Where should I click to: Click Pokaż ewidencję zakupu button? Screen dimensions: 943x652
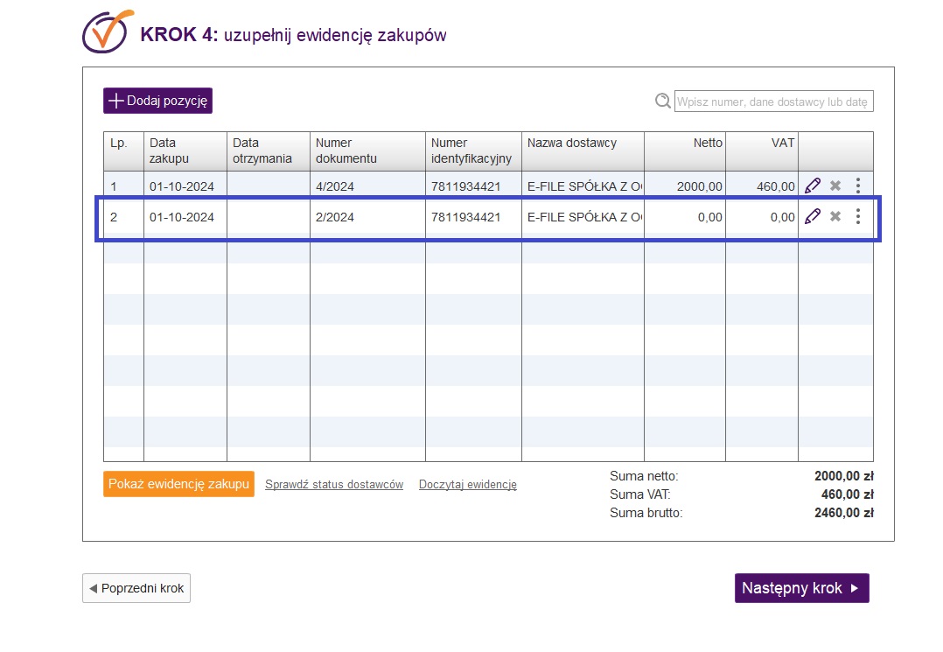178,484
